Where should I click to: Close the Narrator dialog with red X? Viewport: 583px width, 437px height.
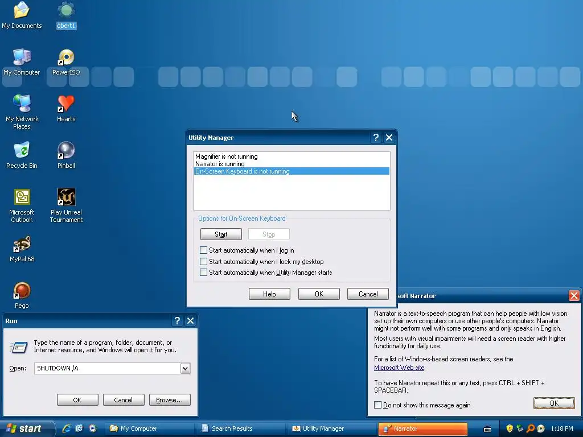574,296
